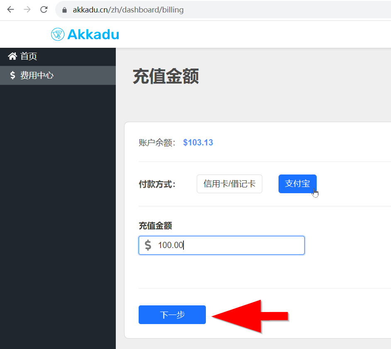Select 支付宝 payment method
This screenshot has width=391, height=349.
point(298,184)
